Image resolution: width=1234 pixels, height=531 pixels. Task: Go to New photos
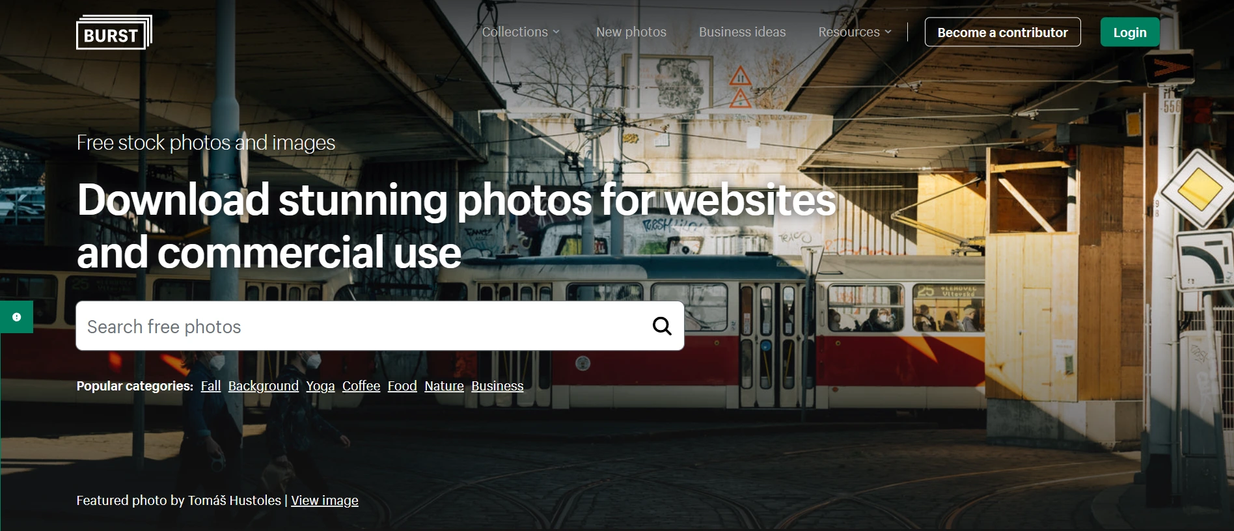click(631, 32)
